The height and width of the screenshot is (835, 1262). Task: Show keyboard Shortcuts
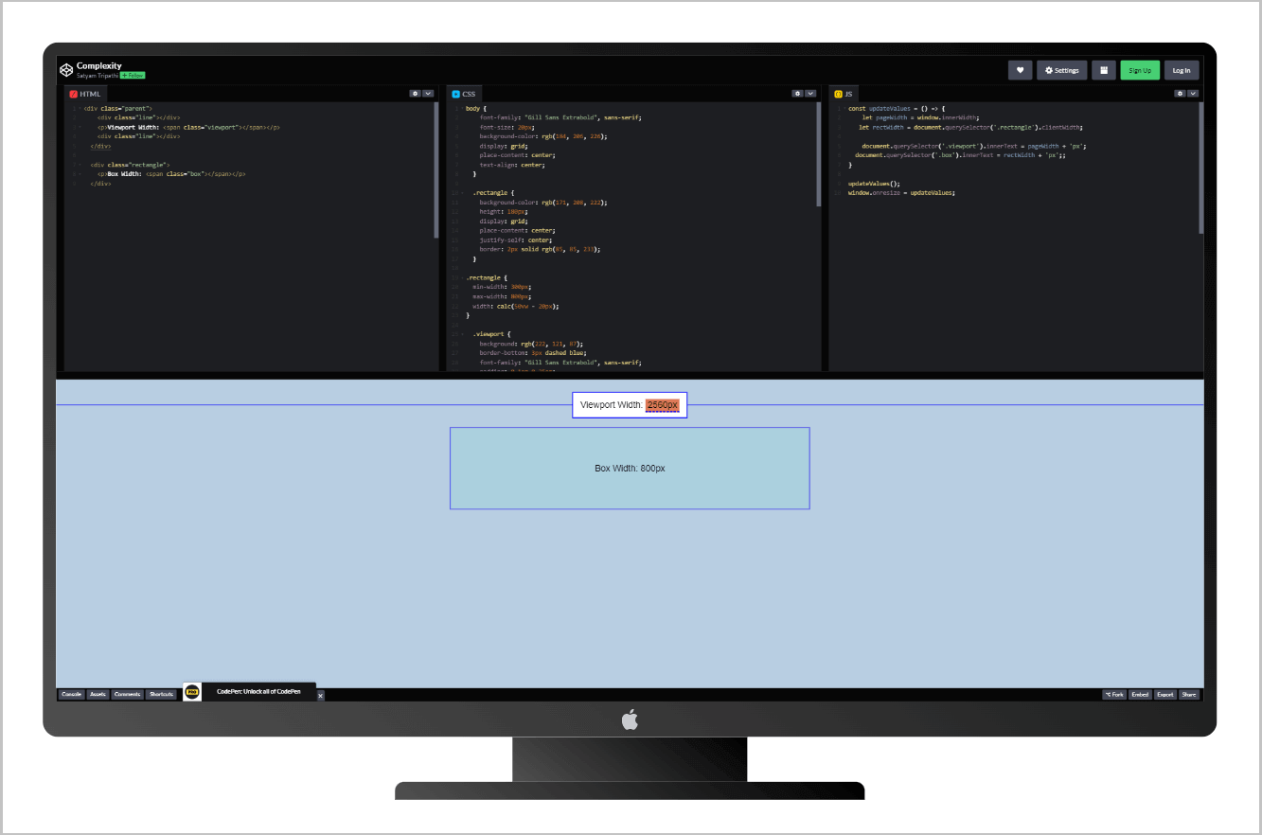click(x=161, y=694)
